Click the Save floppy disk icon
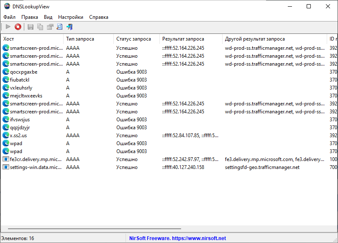 pyautogui.click(x=31, y=27)
